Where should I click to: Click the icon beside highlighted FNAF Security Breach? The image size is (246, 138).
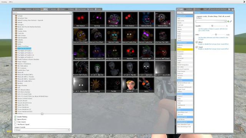click(16, 49)
